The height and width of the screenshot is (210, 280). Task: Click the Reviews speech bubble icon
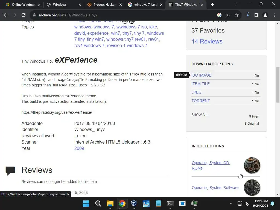[x=10, y=171]
